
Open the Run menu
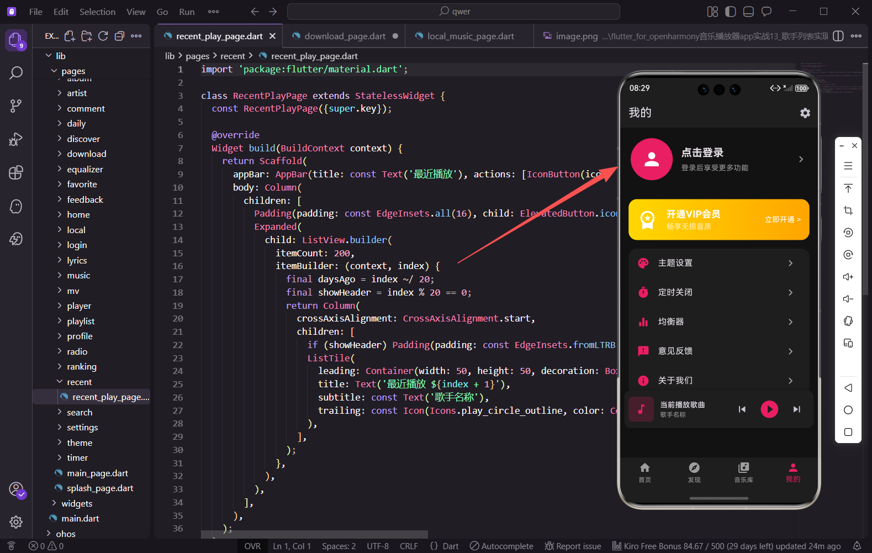pos(187,12)
